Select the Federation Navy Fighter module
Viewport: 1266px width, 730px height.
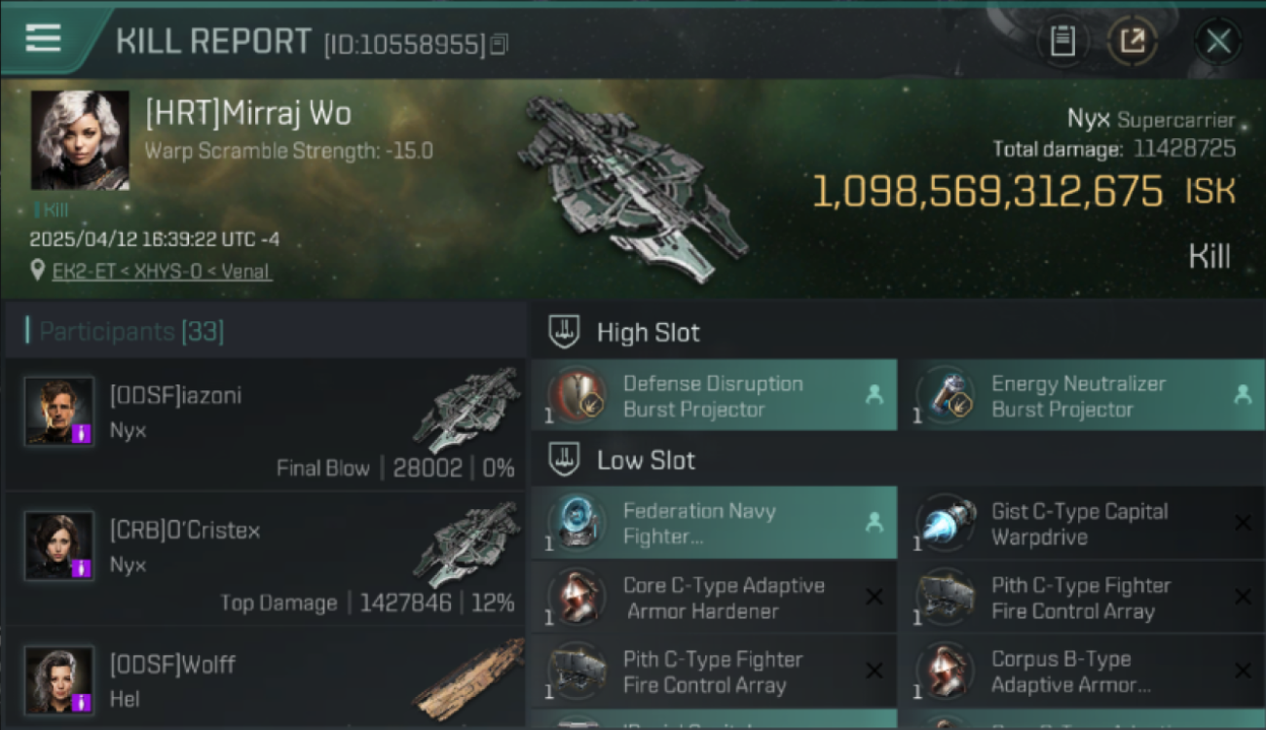714,524
